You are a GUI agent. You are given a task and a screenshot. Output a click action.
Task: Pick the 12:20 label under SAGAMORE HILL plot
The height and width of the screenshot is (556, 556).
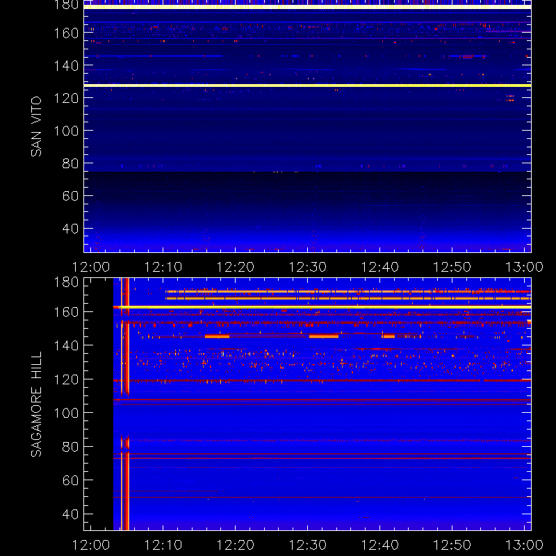click(x=236, y=545)
